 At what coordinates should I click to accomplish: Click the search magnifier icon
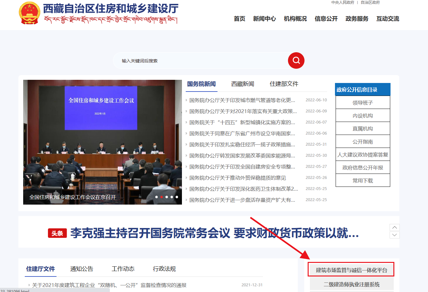296,60
